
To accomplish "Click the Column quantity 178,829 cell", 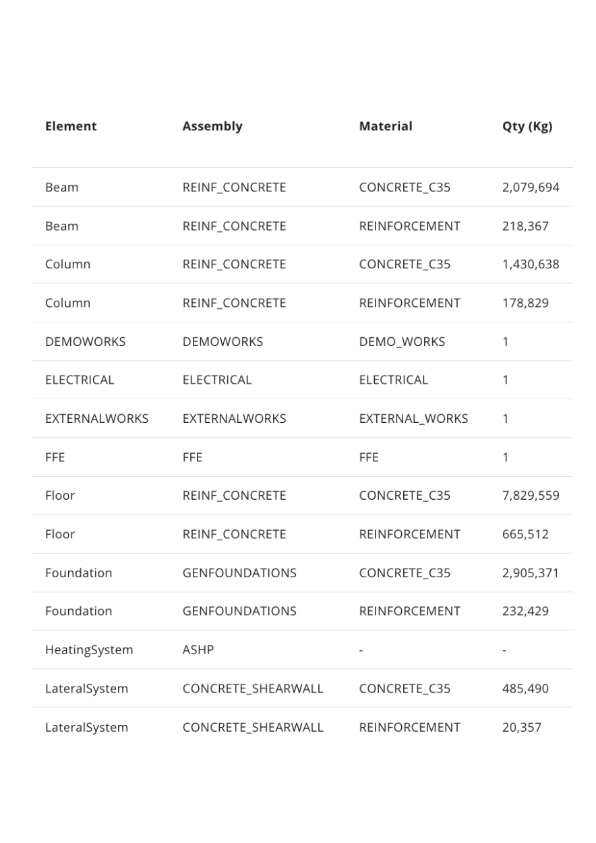I will (525, 303).
